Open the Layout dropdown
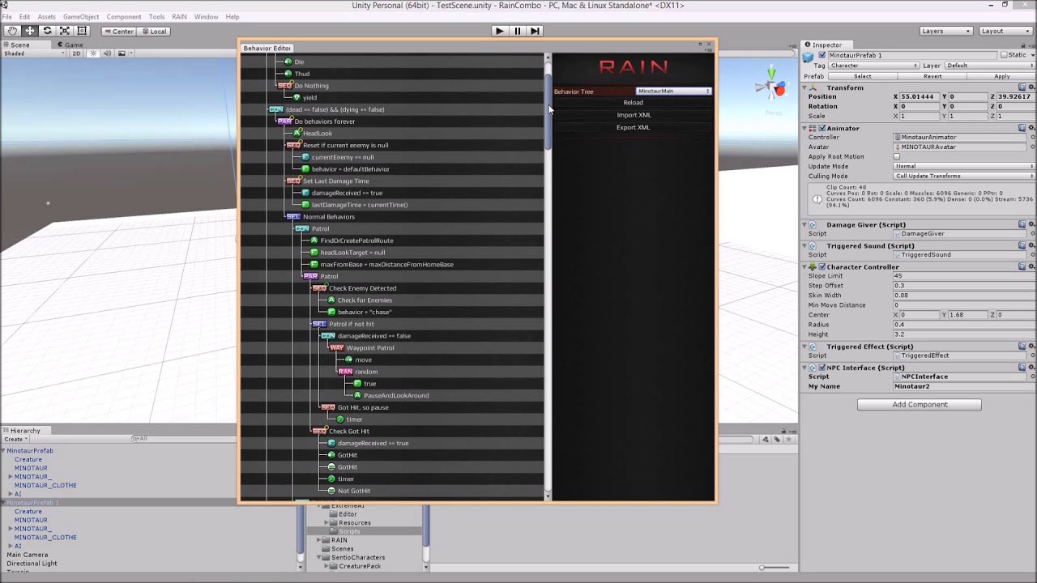The height and width of the screenshot is (583, 1037). (1005, 31)
